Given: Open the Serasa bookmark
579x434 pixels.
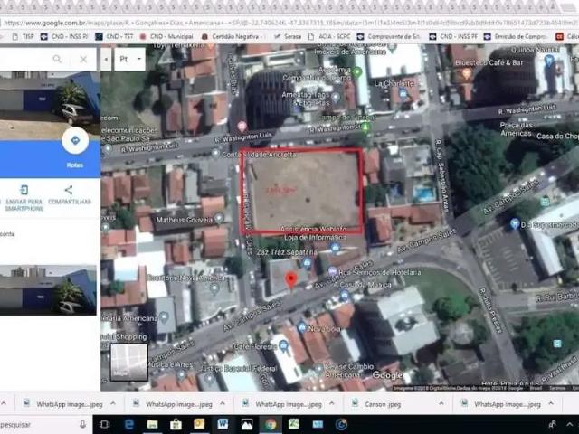Looking at the screenshot, I should click(288, 36).
